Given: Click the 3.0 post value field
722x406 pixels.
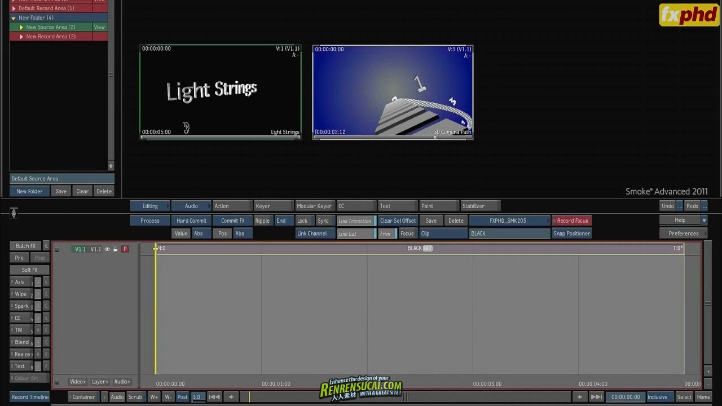Looking at the screenshot, I should pyautogui.click(x=198, y=397).
